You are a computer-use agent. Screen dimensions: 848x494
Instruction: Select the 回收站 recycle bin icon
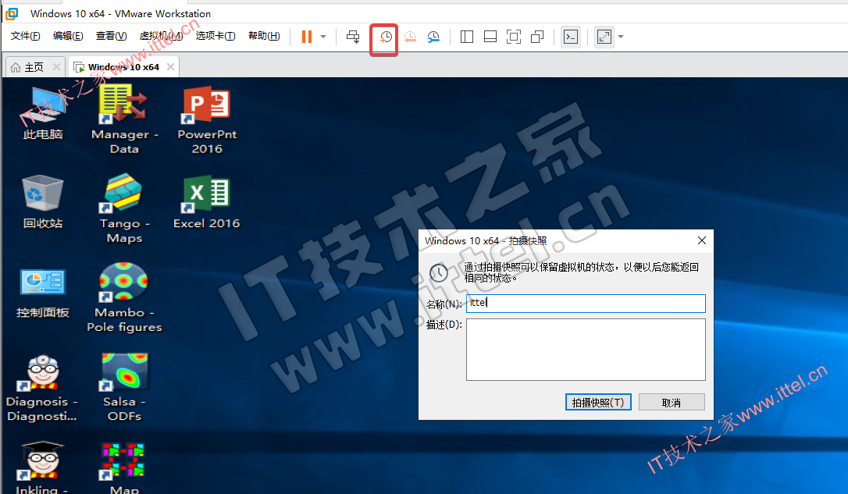coord(43,201)
